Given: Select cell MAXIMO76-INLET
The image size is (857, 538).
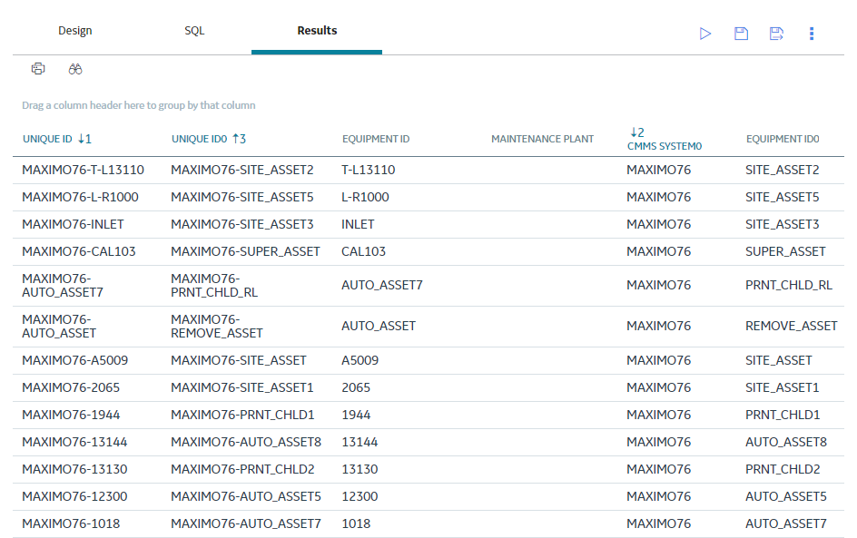Looking at the screenshot, I should 73,224.
